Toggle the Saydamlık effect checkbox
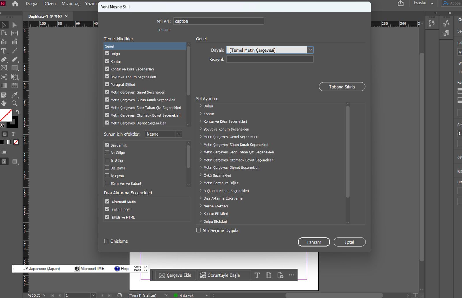The height and width of the screenshot is (298, 462). click(107, 145)
